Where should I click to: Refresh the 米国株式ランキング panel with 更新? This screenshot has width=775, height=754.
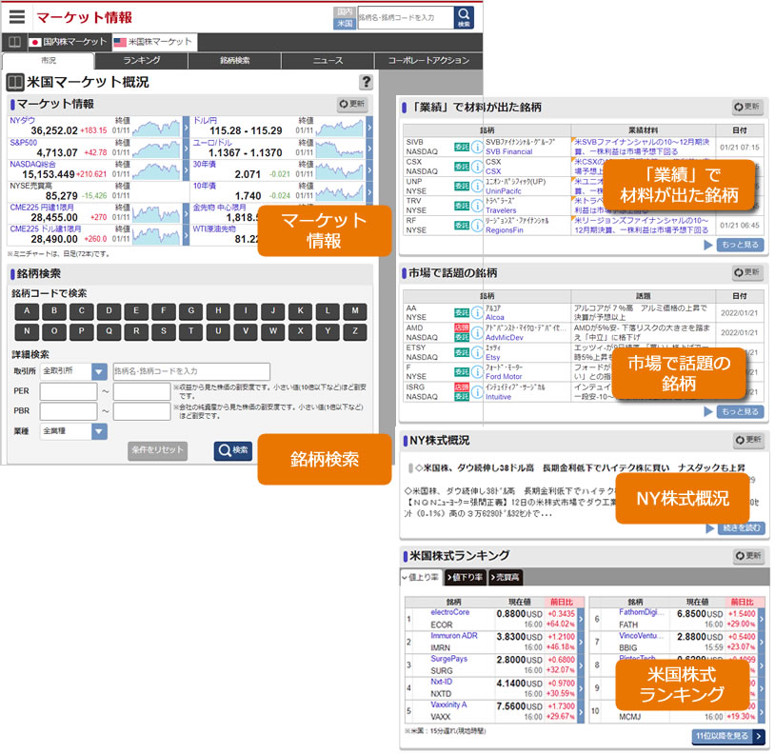(x=747, y=556)
